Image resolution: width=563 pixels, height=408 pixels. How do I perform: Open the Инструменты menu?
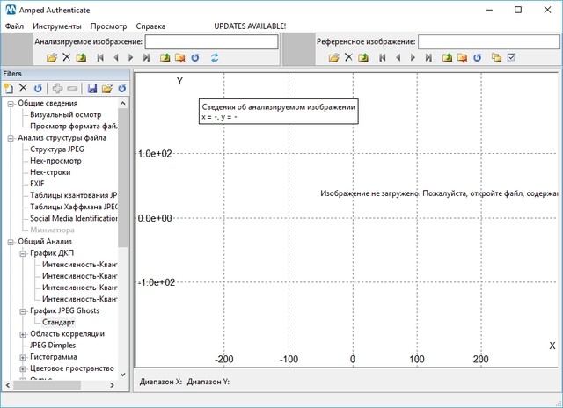pos(57,26)
